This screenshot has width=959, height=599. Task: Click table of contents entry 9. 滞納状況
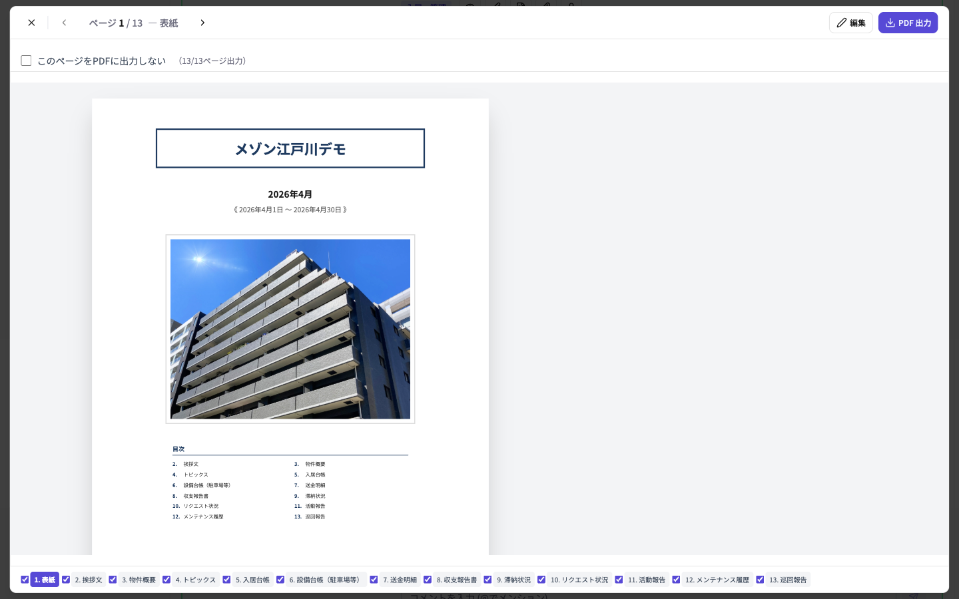click(310, 496)
